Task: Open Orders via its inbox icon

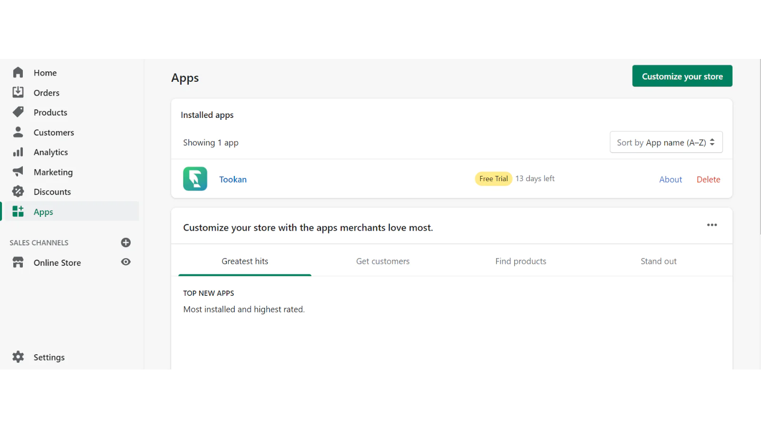Action: pyautogui.click(x=18, y=92)
